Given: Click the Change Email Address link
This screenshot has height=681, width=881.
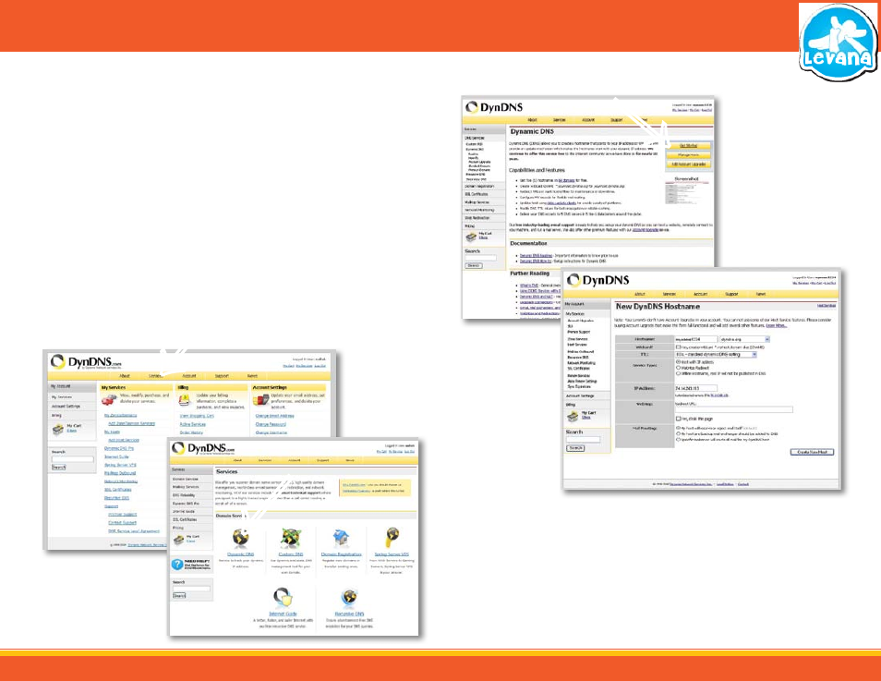Looking at the screenshot, I should 275,416.
